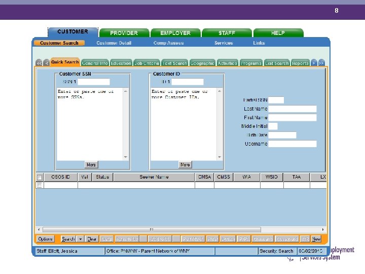Switch to Programs tab
Screen dimensions: 365x274
[251, 63]
